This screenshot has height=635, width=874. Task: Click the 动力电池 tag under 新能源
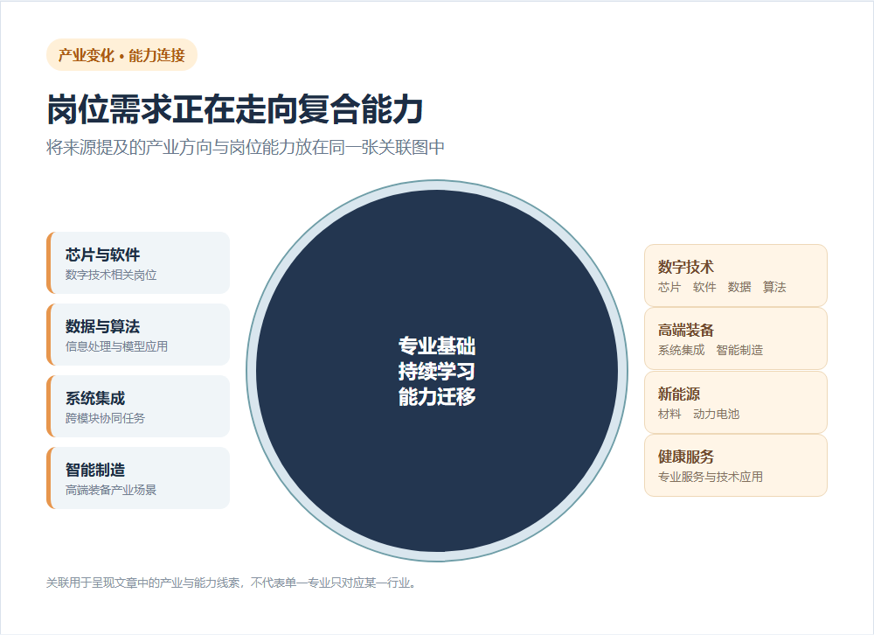pyautogui.click(x=717, y=414)
